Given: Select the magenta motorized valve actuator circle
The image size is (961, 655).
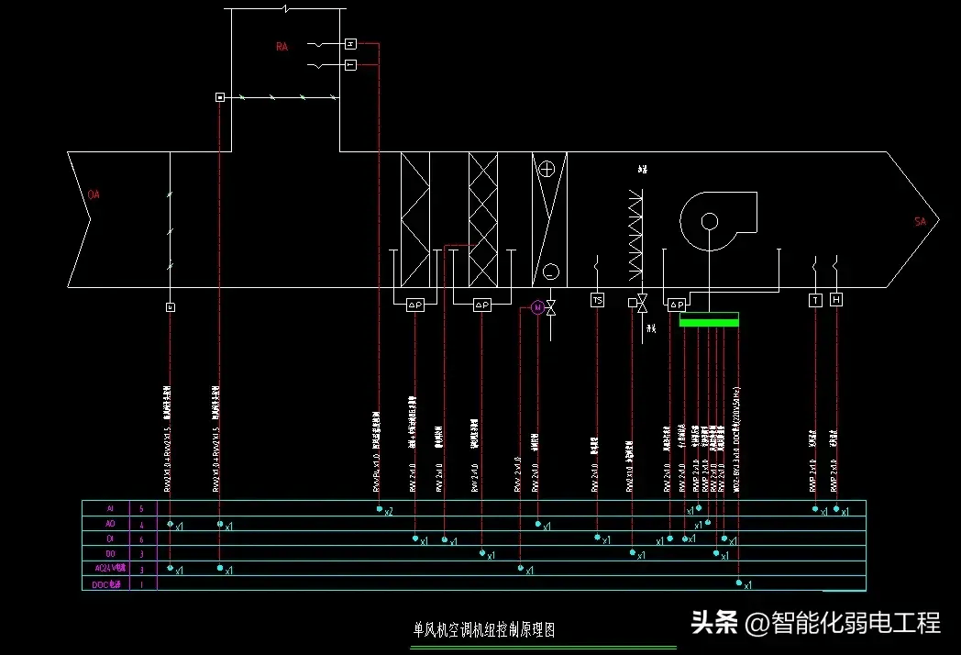Looking at the screenshot, I should point(537,307).
